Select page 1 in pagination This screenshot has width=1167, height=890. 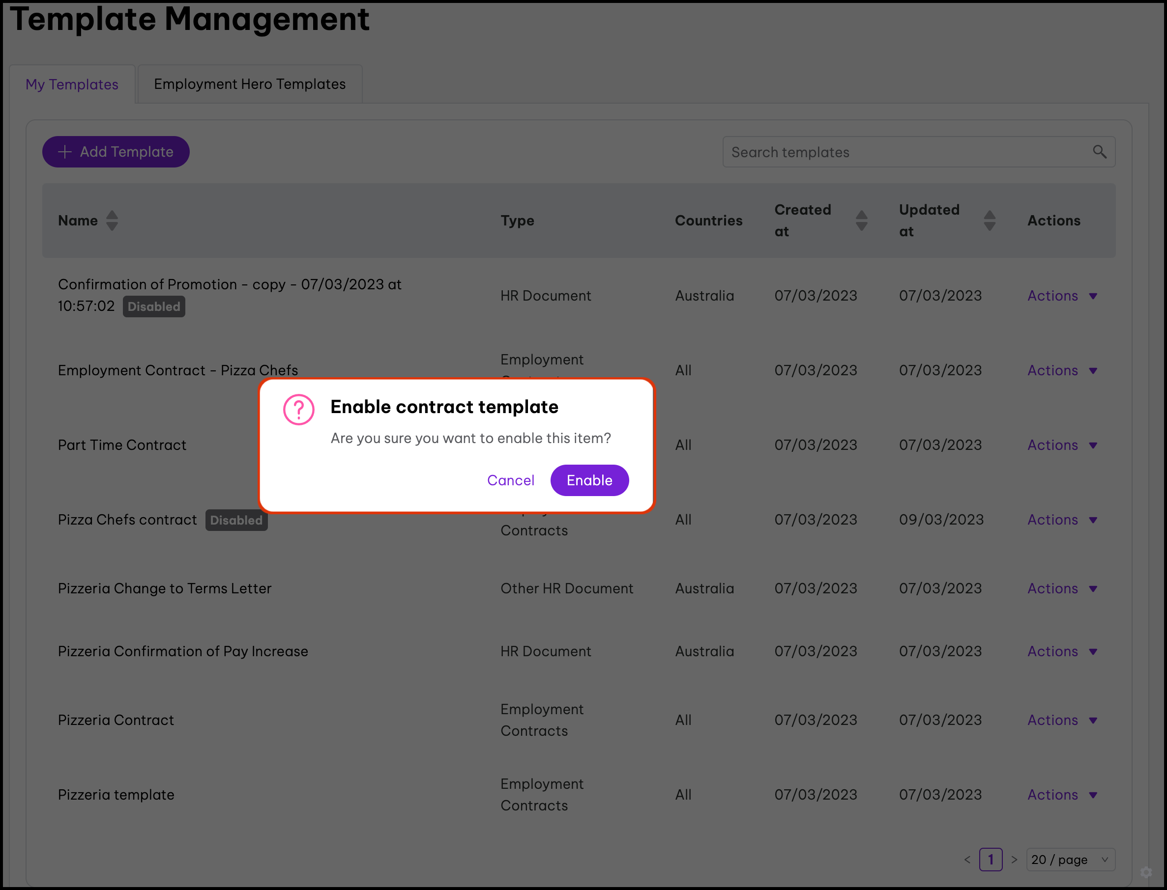[991, 860]
